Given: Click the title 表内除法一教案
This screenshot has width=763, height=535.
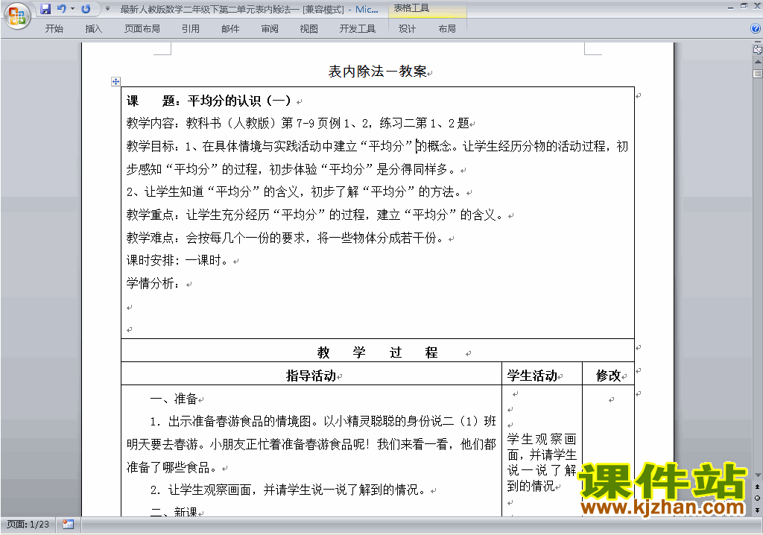Looking at the screenshot, I should (378, 72).
